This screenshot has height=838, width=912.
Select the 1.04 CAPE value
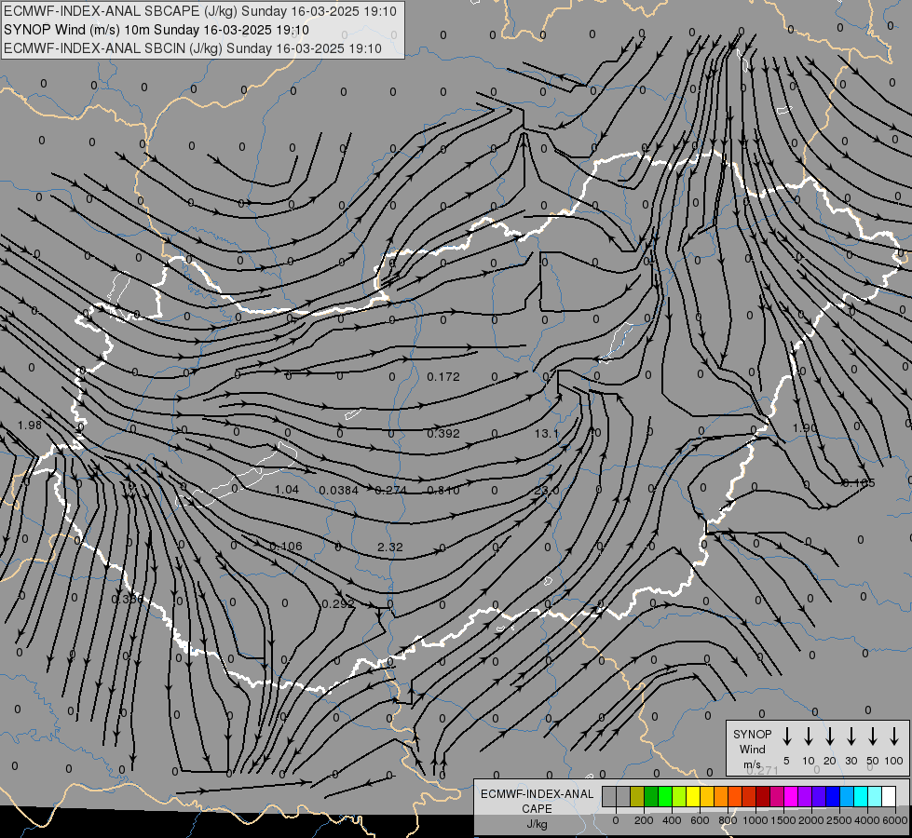287,490
